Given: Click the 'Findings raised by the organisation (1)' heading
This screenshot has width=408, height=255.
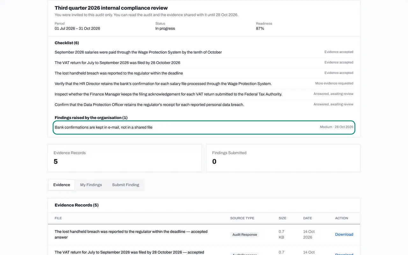Looking at the screenshot, I should tap(91, 118).
